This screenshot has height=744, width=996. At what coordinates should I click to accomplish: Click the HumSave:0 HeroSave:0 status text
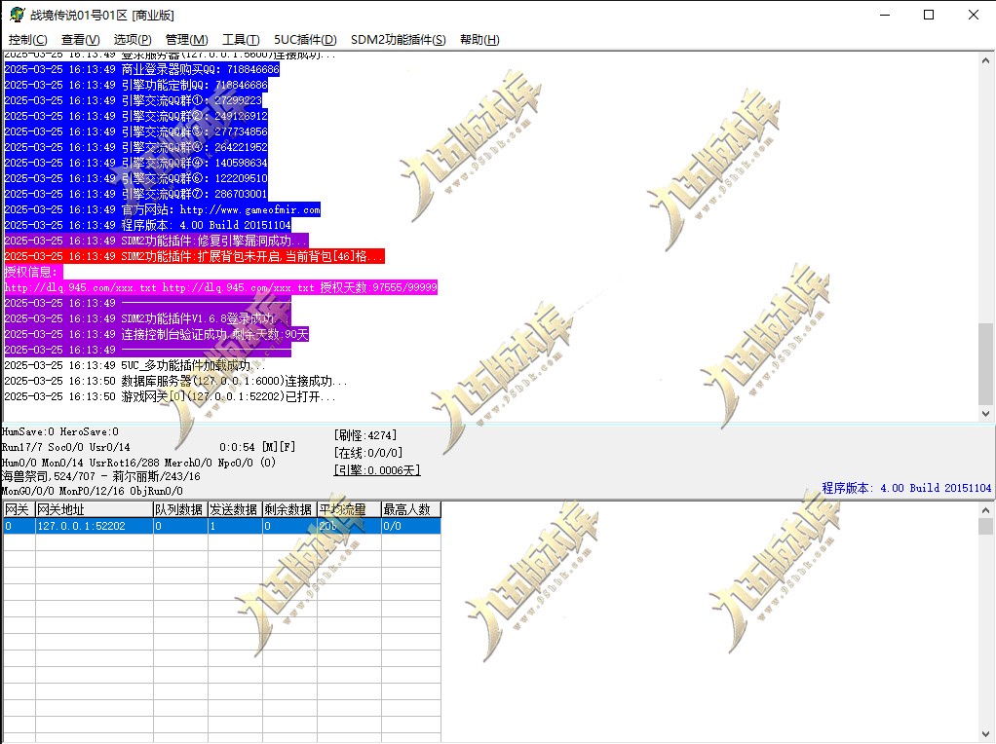[59, 431]
